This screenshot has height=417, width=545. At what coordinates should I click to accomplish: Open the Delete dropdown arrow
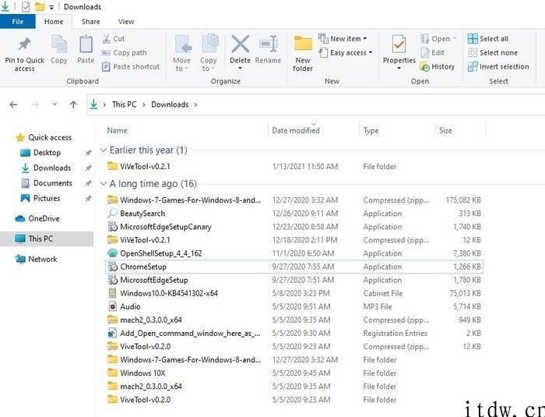pyautogui.click(x=240, y=69)
